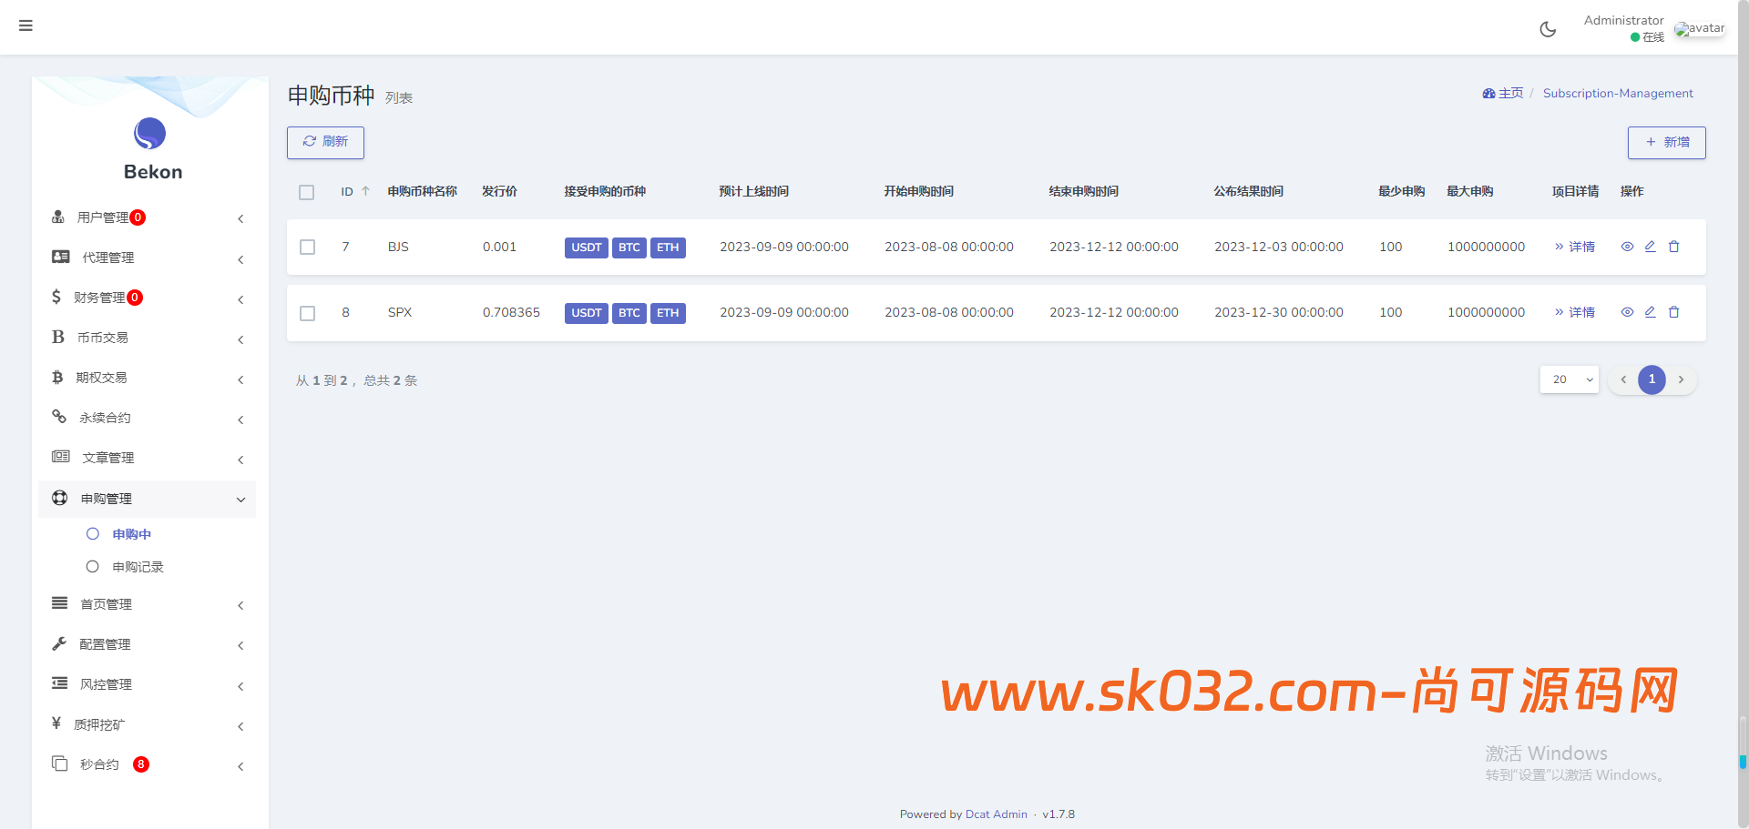The width and height of the screenshot is (1749, 829).
Task: Check the select-all checkbox in table header
Action: point(307,192)
